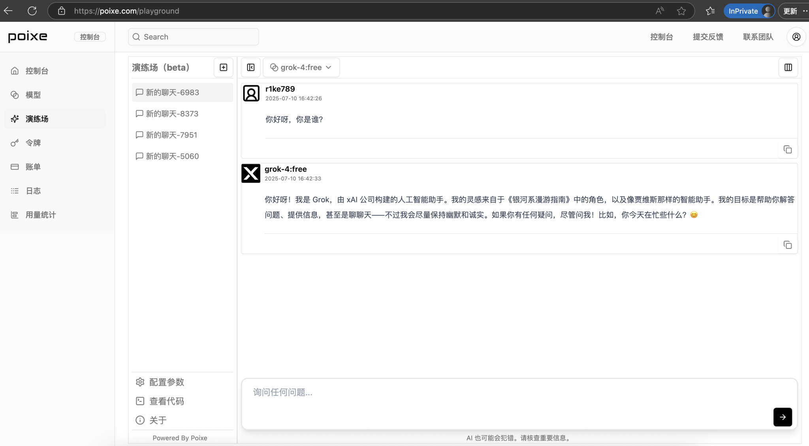
Task: Toggle the split column view icon
Action: [788, 68]
